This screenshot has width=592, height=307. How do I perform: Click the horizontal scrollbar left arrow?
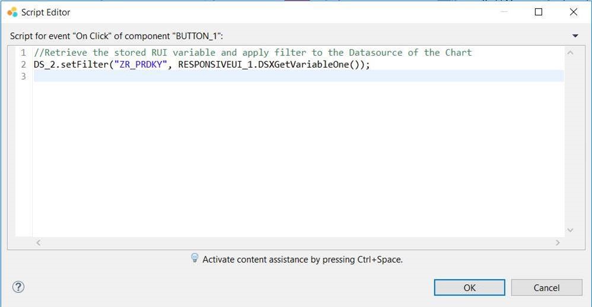click(39, 242)
